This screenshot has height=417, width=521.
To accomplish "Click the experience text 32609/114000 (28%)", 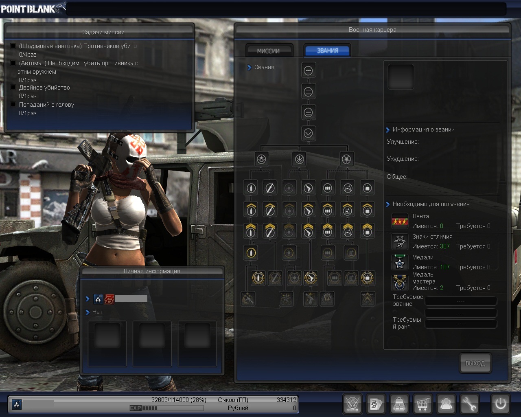I will (x=179, y=400).
